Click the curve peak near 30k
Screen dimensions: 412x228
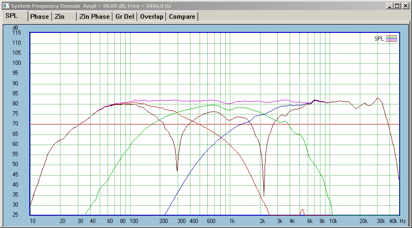coord(378,98)
